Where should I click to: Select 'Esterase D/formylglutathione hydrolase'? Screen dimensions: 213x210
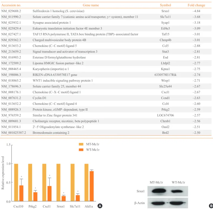(x=59, y=57)
